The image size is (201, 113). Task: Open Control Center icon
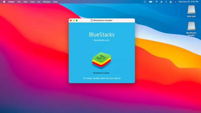(171, 2)
